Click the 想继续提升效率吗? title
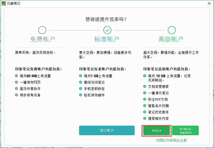Screen dimensions: 214x148 coord(106,19)
